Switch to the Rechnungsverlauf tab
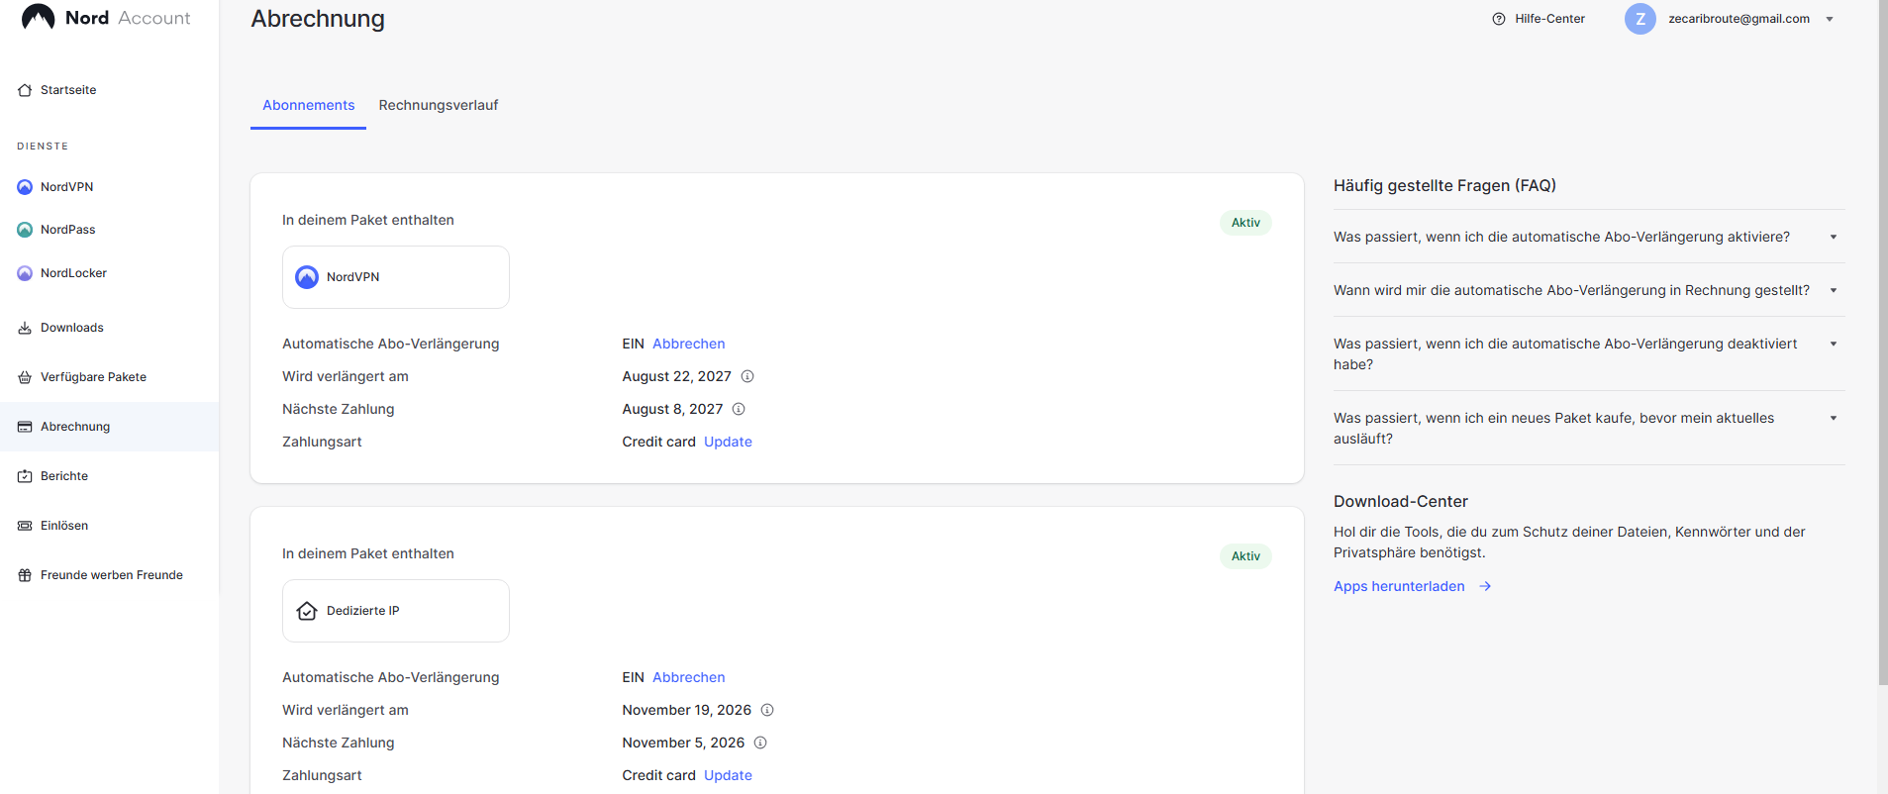 click(x=439, y=105)
